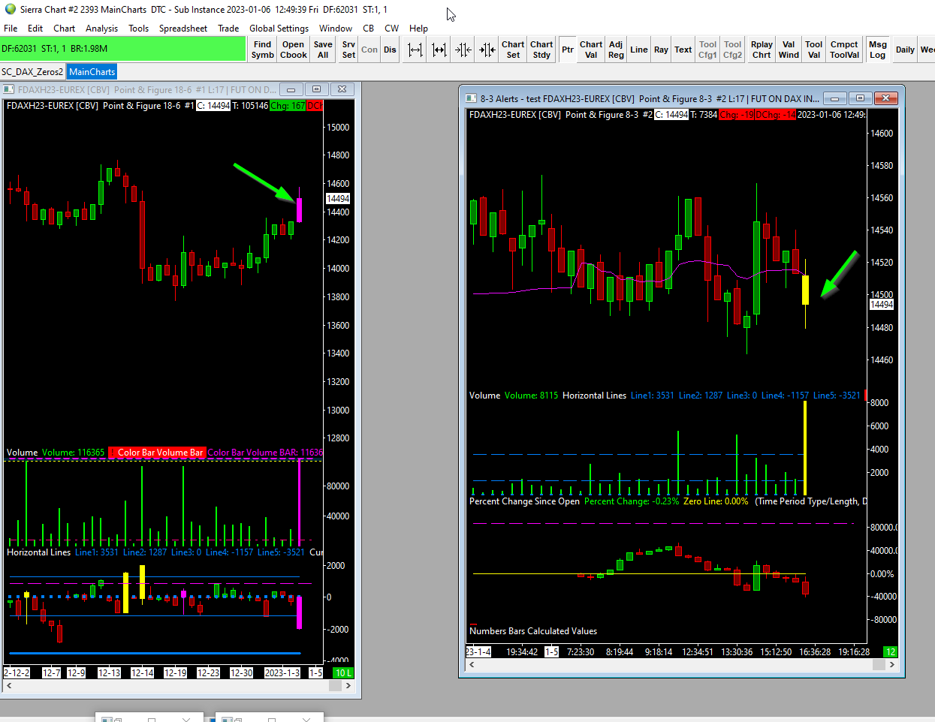Image resolution: width=935 pixels, height=722 pixels.
Task: Open the Window menu
Action: (x=336, y=29)
